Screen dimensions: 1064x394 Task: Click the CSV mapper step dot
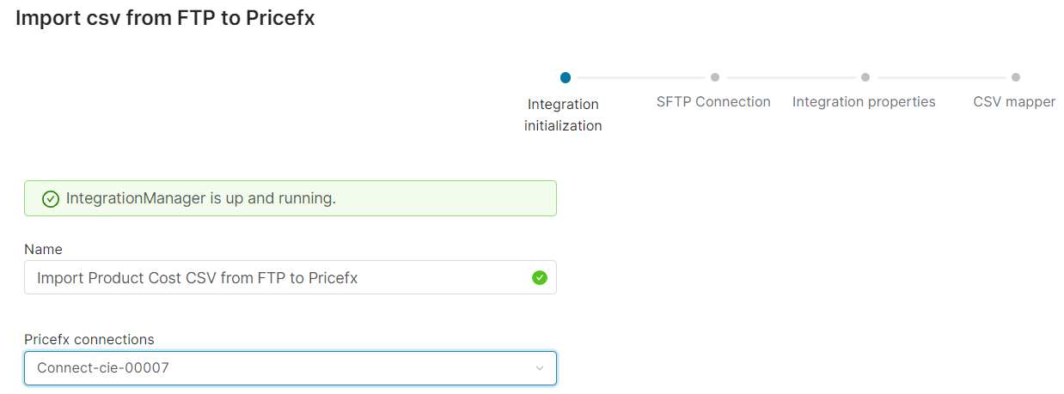[x=1015, y=77]
